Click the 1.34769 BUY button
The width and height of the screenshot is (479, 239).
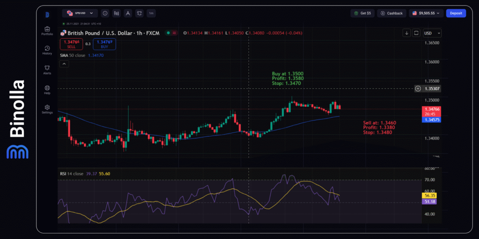(104, 44)
